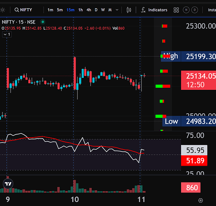Switch to the 4h timeframe

click(89, 10)
